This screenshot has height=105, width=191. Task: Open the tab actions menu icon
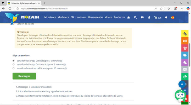click(x=3, y=3)
